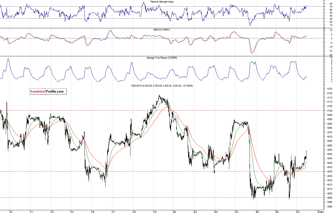Screen dimensions: 333x213
Task: Select date label 18 on time axis
Action: point(134,211)
